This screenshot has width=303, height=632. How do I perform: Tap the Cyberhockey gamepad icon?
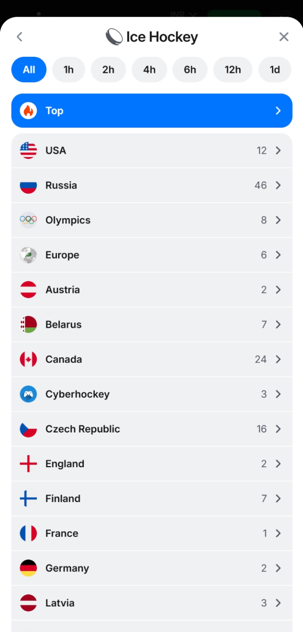tap(28, 394)
